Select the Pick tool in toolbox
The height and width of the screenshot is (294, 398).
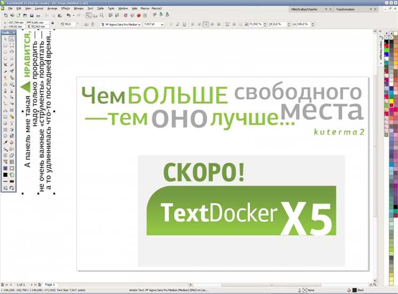coord(5,39)
